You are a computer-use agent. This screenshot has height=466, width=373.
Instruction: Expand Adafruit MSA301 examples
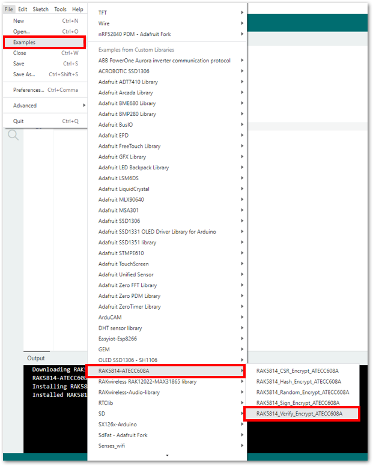(x=168, y=210)
